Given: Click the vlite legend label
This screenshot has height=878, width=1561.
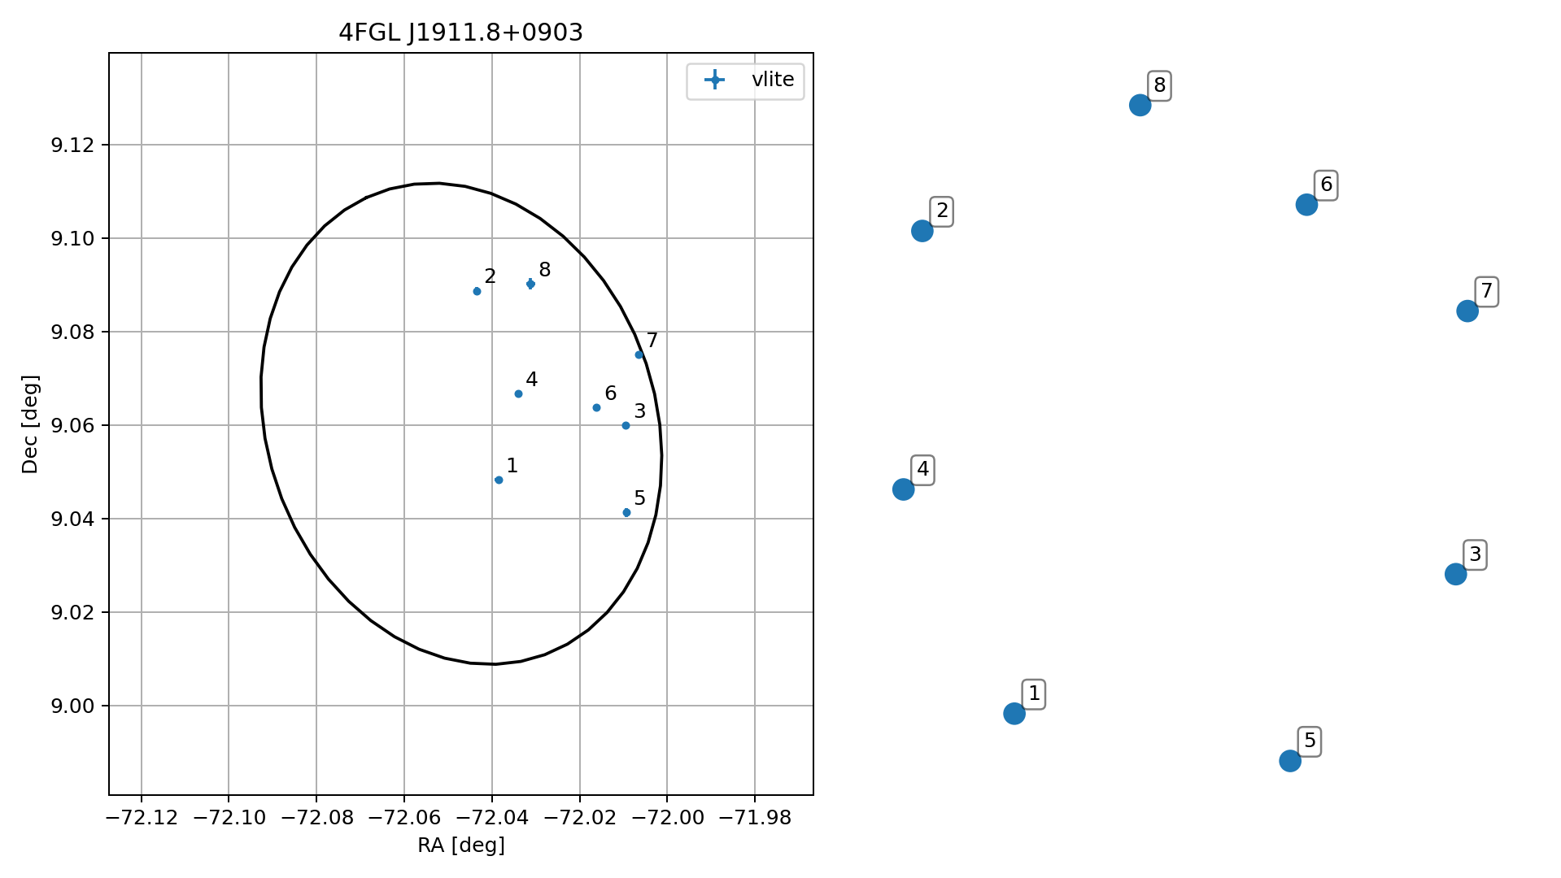Looking at the screenshot, I should pyautogui.click(x=773, y=80).
